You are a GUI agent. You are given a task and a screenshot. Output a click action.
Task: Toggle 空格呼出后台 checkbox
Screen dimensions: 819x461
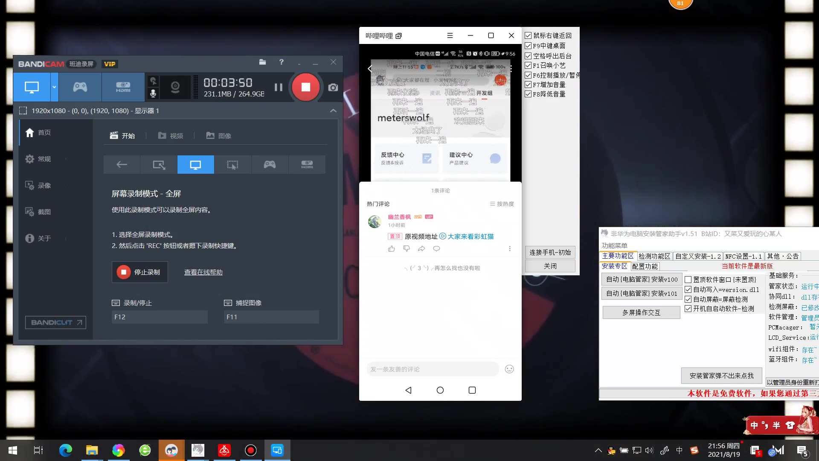528,56
